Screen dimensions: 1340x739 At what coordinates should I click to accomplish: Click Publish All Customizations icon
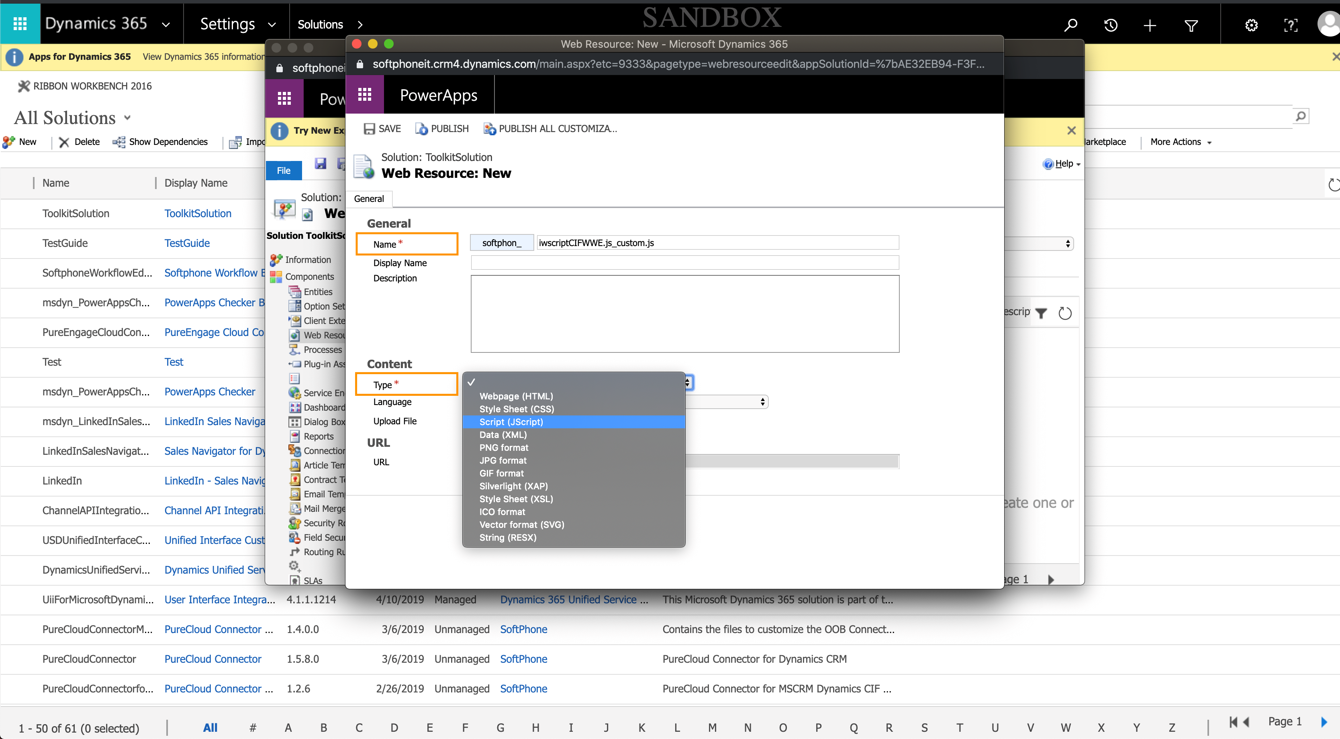[490, 129]
